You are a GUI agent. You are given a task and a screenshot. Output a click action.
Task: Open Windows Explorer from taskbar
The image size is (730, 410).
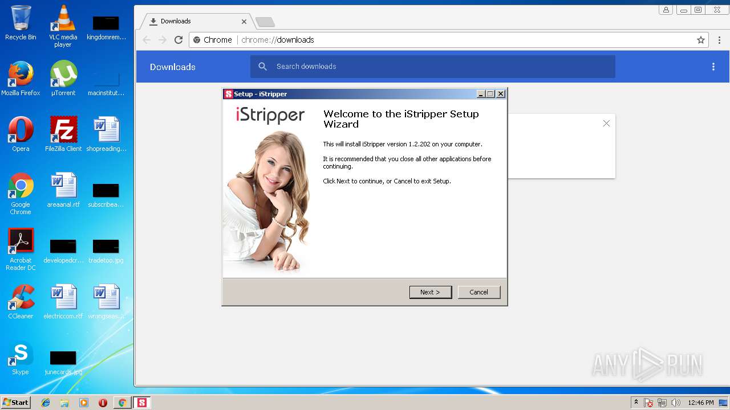[x=64, y=403]
